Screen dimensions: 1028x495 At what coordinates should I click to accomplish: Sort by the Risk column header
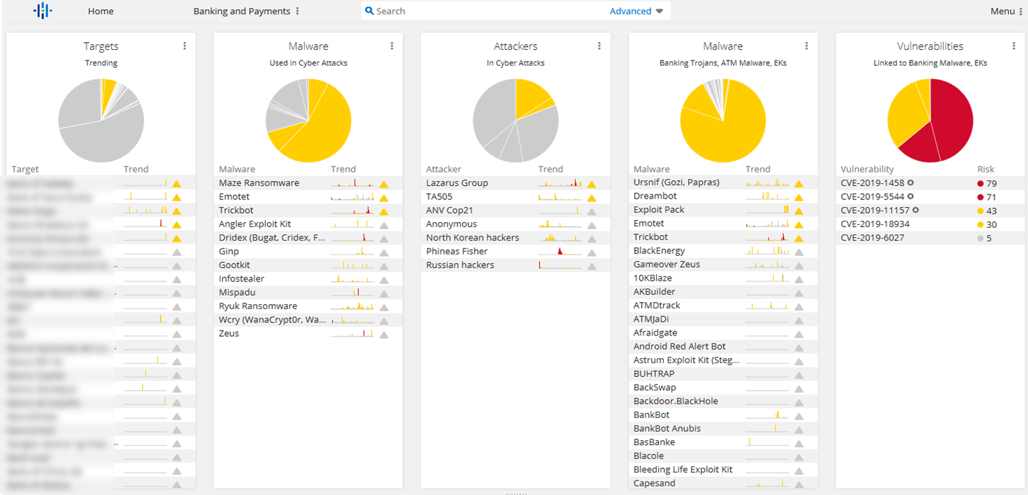(x=986, y=170)
